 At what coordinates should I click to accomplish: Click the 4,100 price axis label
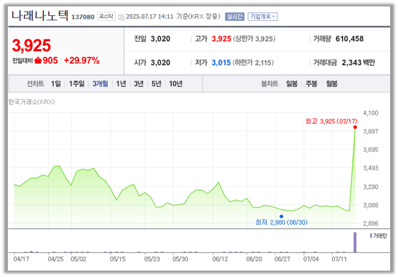pos(371,113)
